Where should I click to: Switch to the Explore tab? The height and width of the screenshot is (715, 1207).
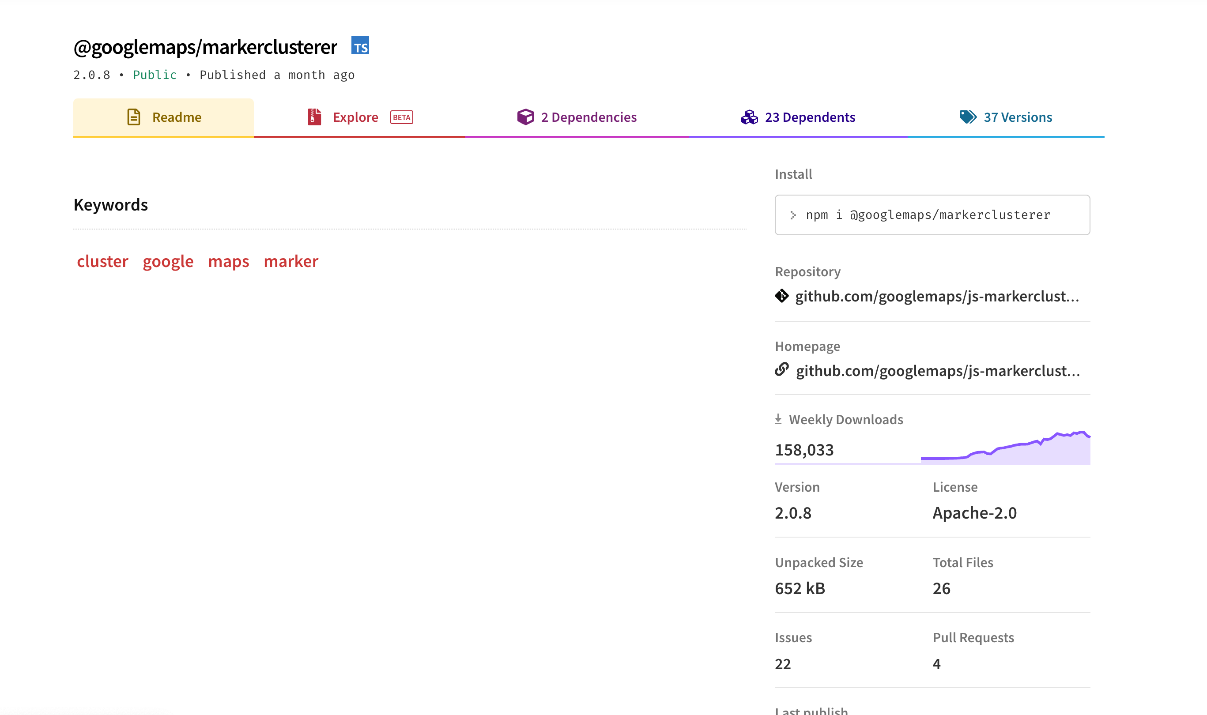[x=355, y=117]
